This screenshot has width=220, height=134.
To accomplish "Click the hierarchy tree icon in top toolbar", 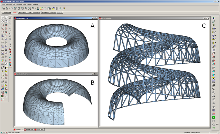I will [x=60, y=9].
